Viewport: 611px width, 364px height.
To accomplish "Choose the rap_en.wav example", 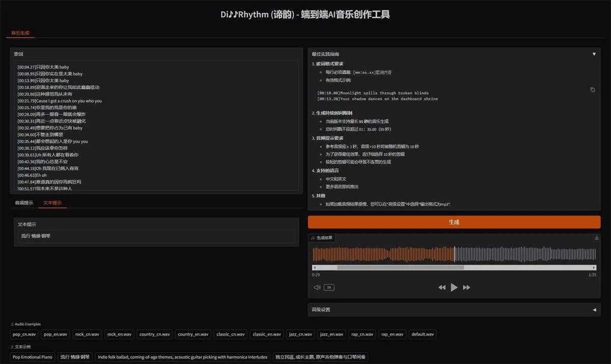I will coord(392,334).
